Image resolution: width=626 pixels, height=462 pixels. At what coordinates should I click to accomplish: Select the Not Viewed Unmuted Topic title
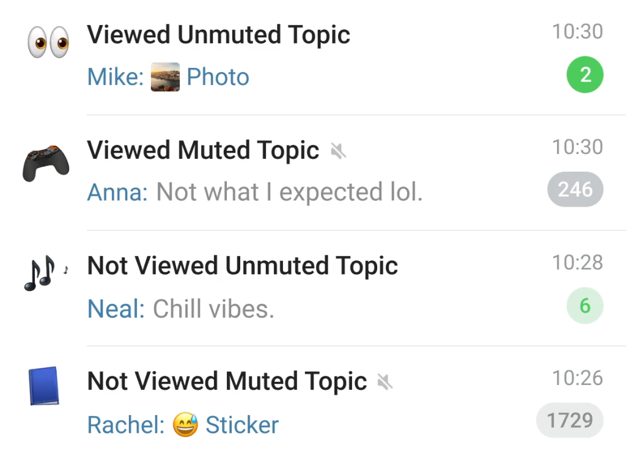[x=243, y=266]
